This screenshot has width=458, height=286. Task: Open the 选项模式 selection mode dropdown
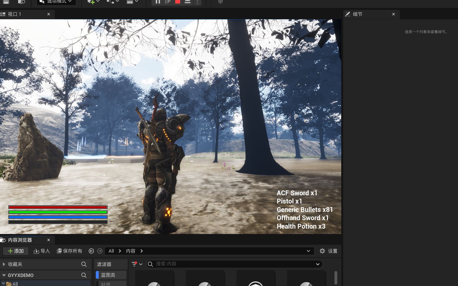[56, 2]
